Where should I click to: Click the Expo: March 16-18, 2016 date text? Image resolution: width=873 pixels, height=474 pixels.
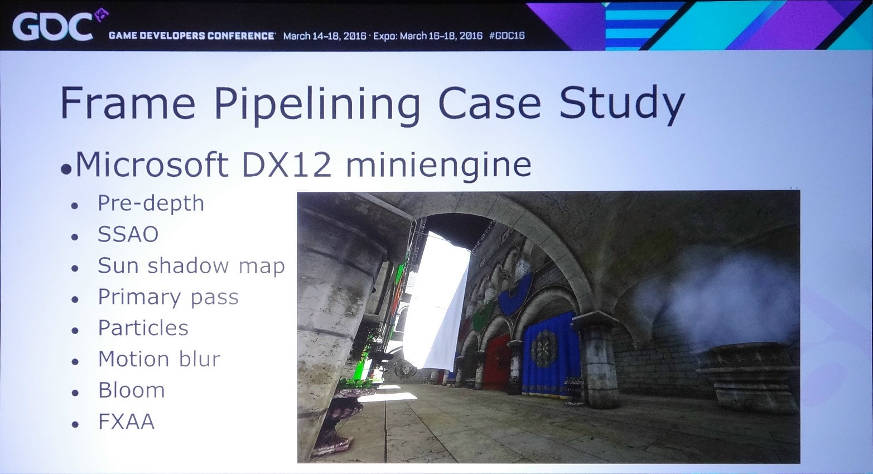click(x=428, y=36)
